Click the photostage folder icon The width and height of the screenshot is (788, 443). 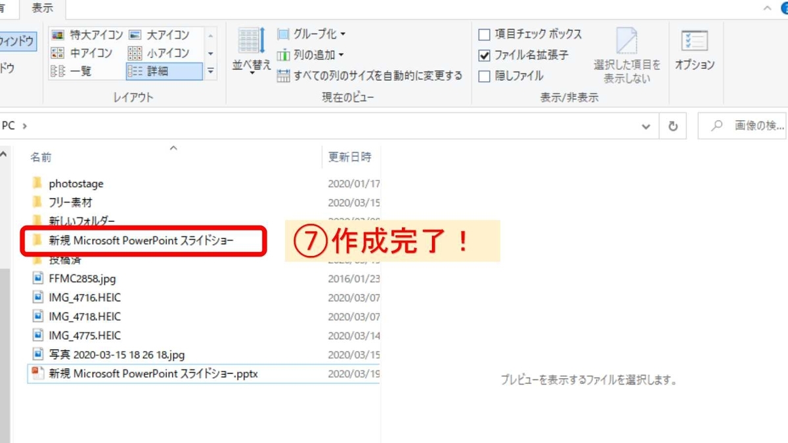coord(37,183)
